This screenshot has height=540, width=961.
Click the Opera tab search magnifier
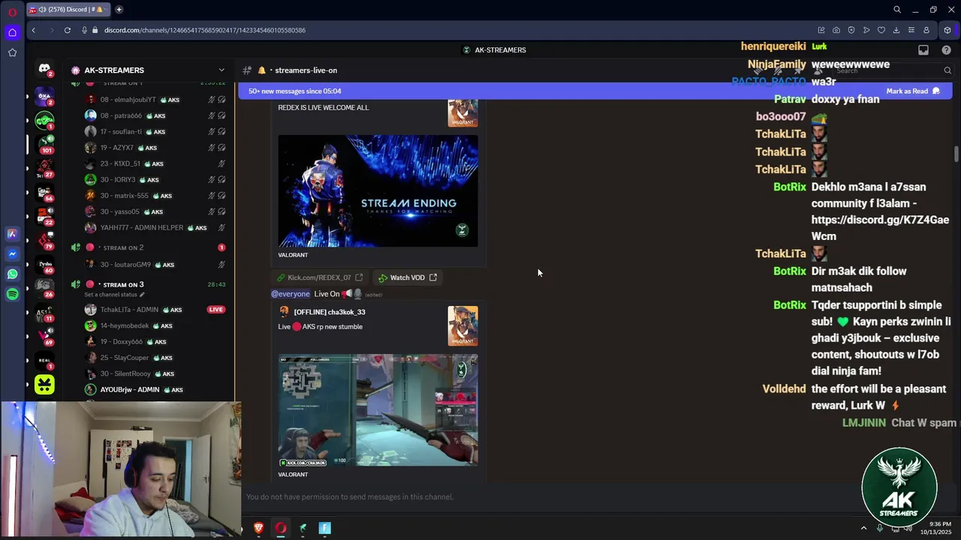(x=897, y=10)
